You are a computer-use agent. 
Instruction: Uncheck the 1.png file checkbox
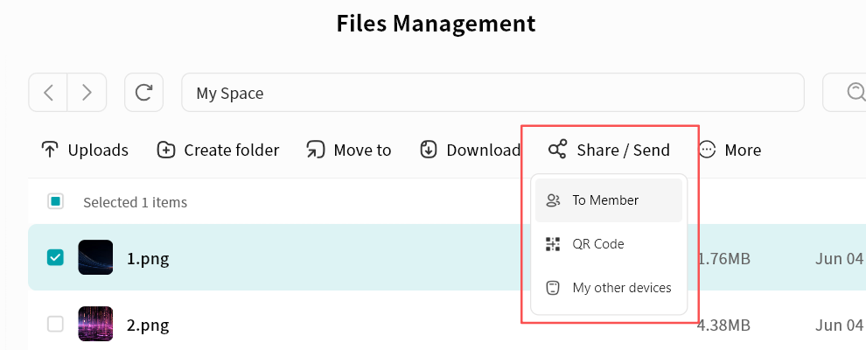[55, 257]
